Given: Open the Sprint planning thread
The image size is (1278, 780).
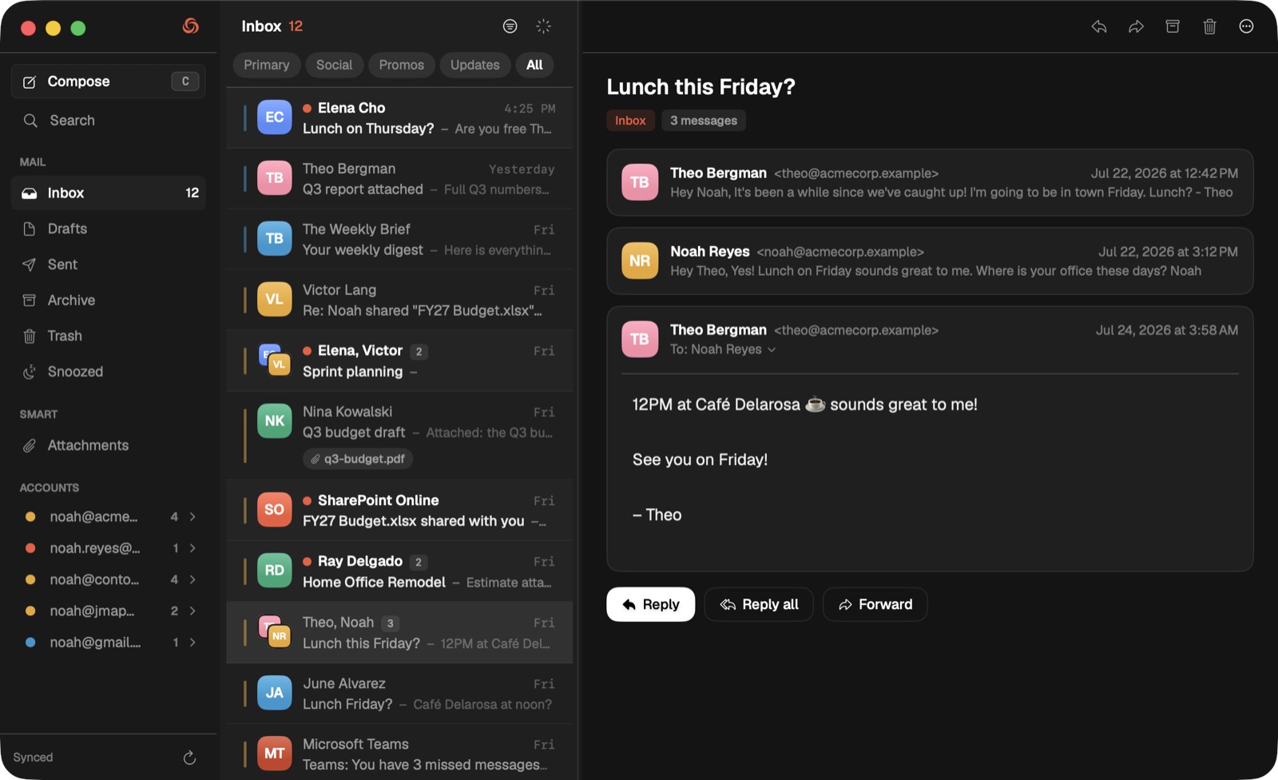Looking at the screenshot, I should tap(400, 361).
